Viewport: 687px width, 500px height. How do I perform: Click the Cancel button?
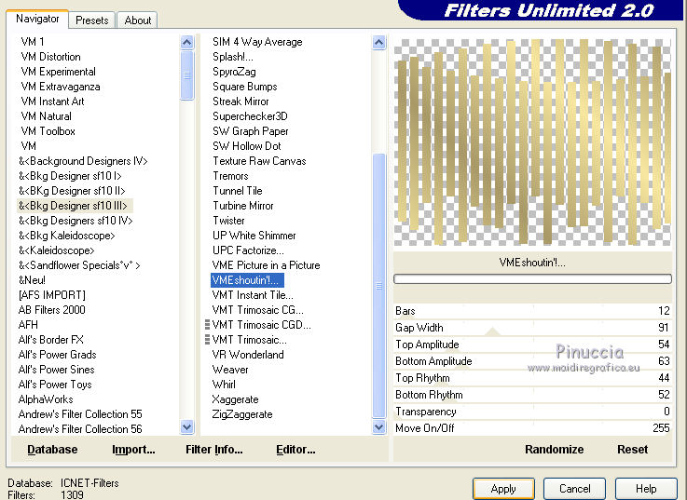[574, 489]
